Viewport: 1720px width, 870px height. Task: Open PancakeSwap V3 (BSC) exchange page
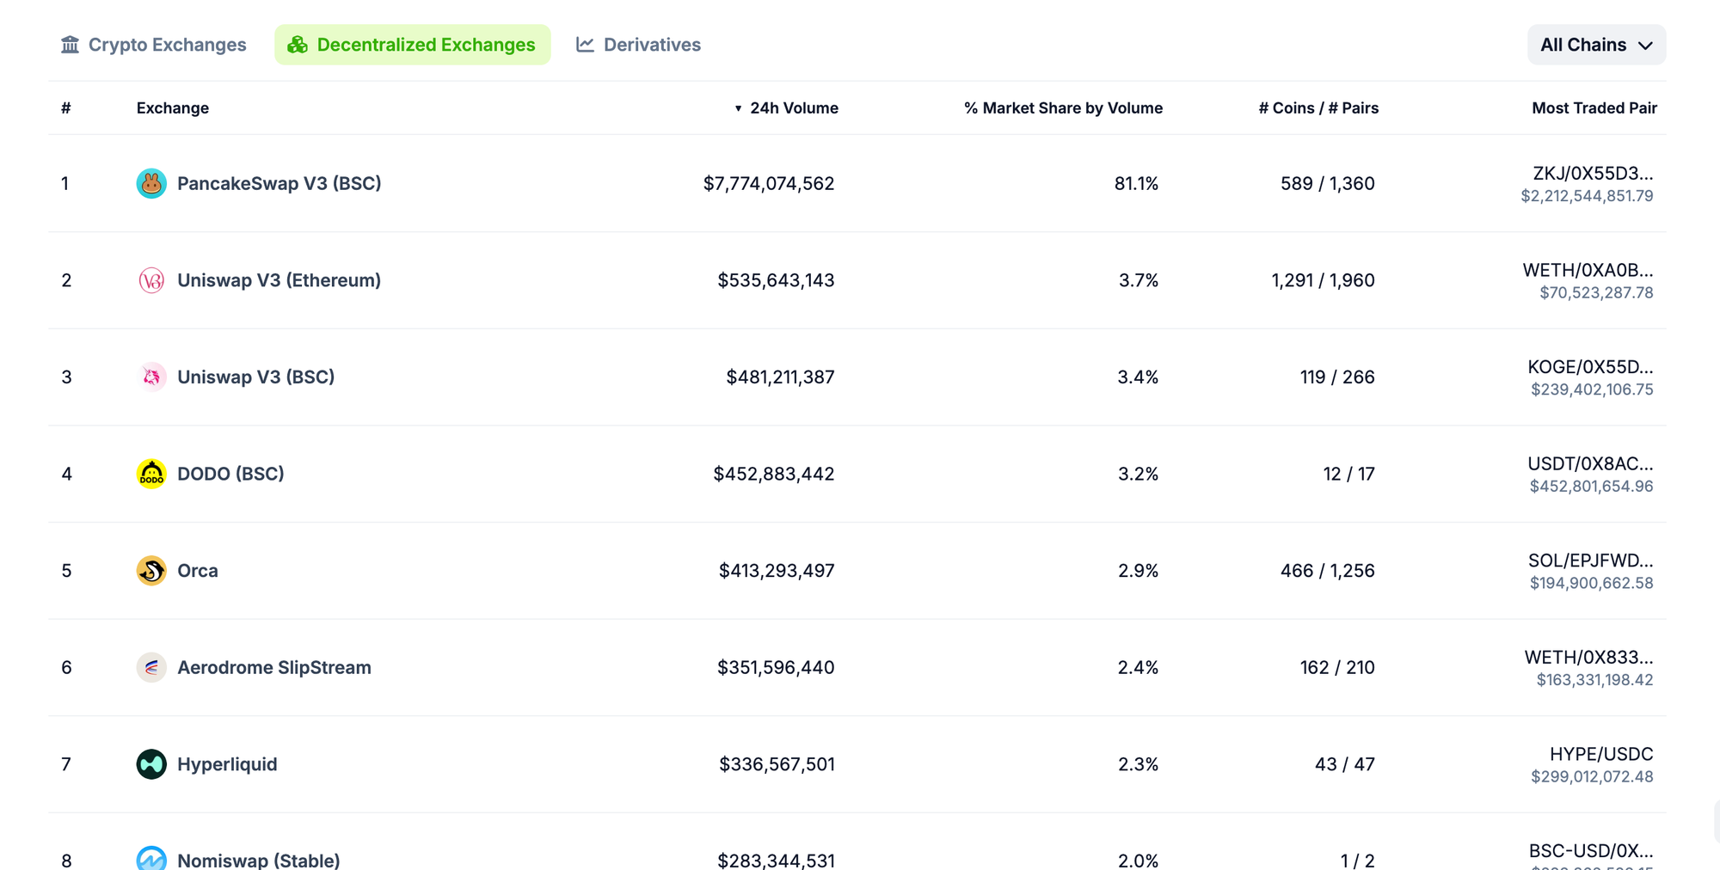279,183
